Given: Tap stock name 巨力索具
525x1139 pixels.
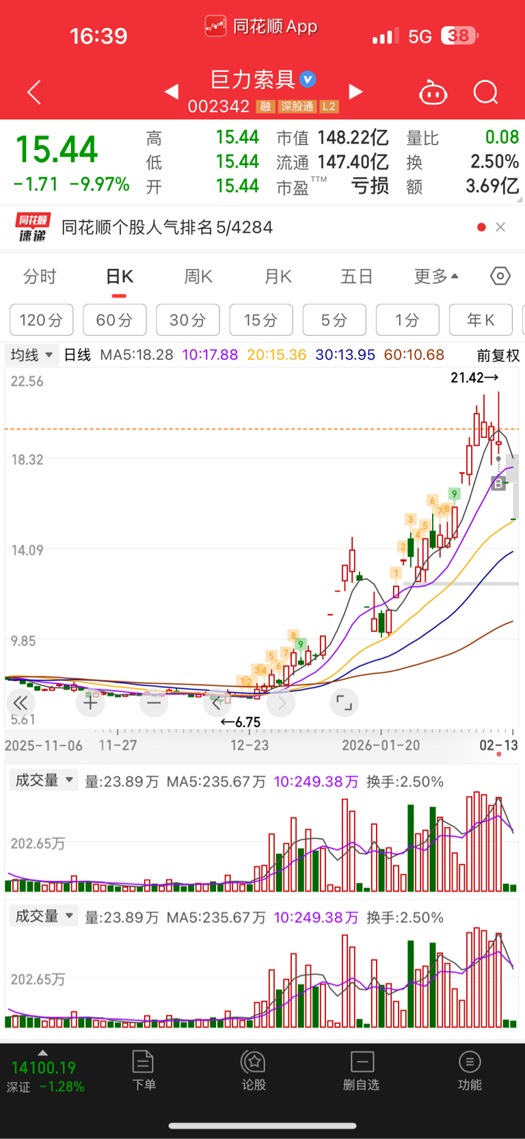Looking at the screenshot, I should pos(253,79).
